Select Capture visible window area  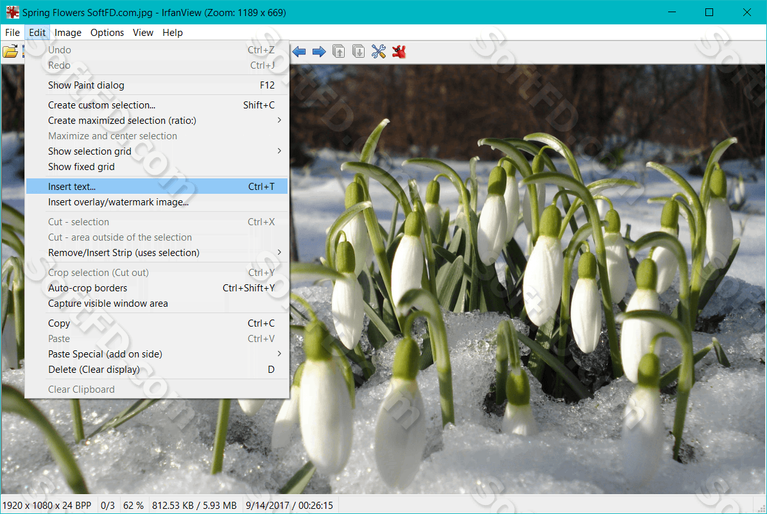click(x=157, y=304)
